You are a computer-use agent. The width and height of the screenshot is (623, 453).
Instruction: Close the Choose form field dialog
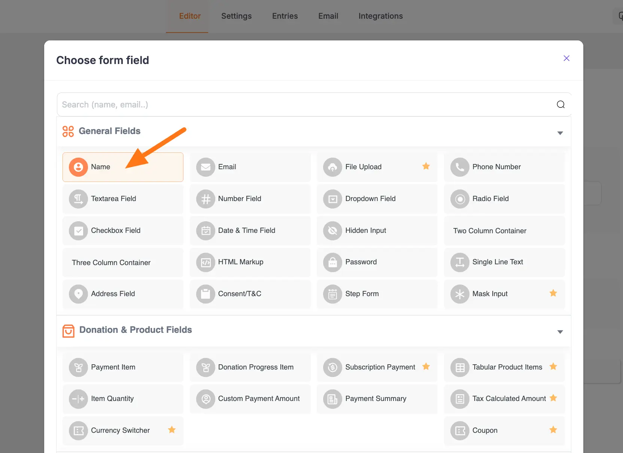pyautogui.click(x=566, y=58)
